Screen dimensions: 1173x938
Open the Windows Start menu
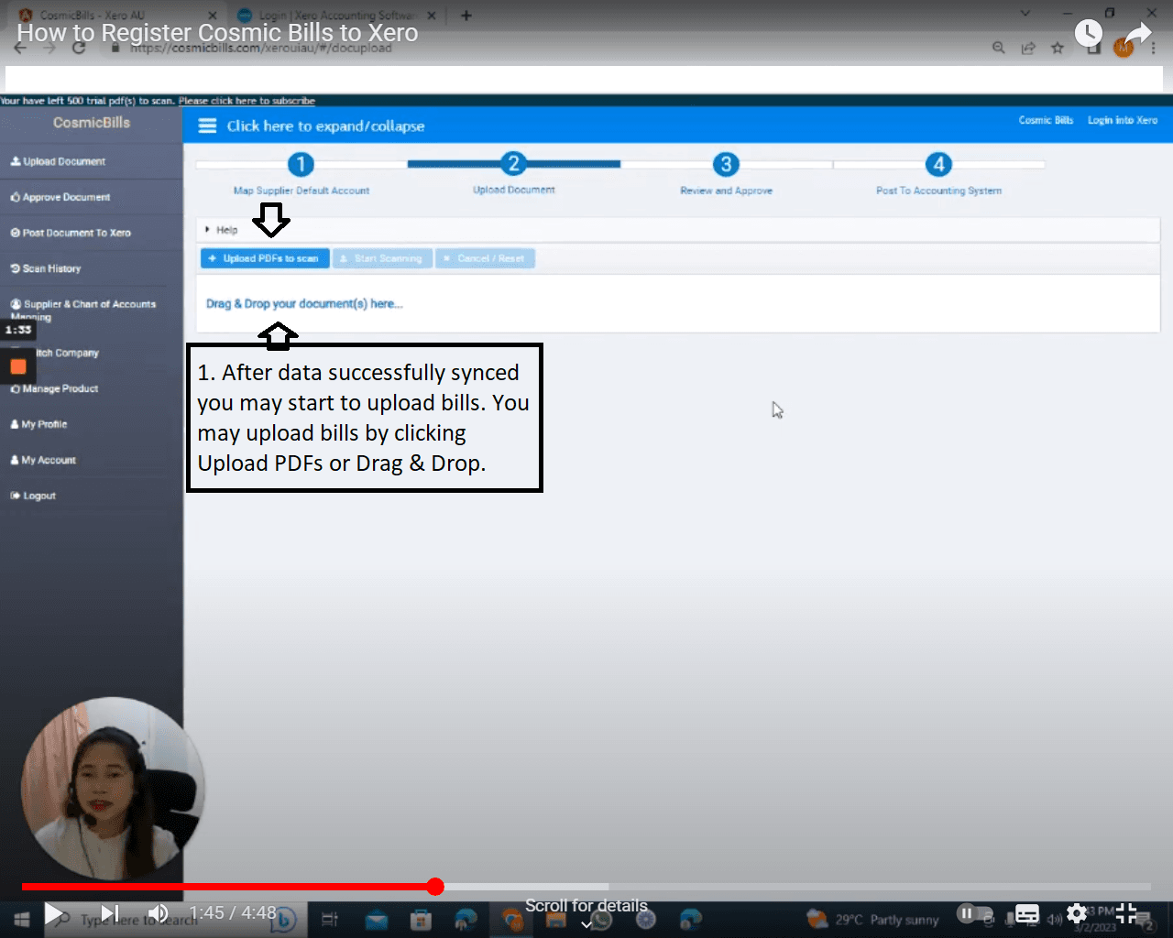coord(22,919)
